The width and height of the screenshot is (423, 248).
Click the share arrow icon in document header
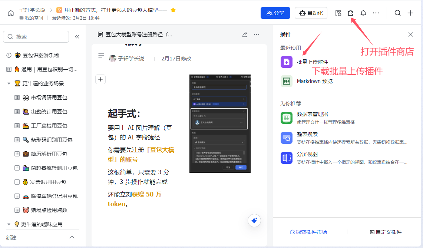pos(244,34)
